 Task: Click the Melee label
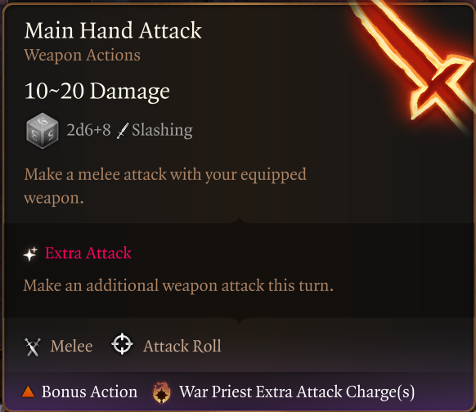(71, 346)
